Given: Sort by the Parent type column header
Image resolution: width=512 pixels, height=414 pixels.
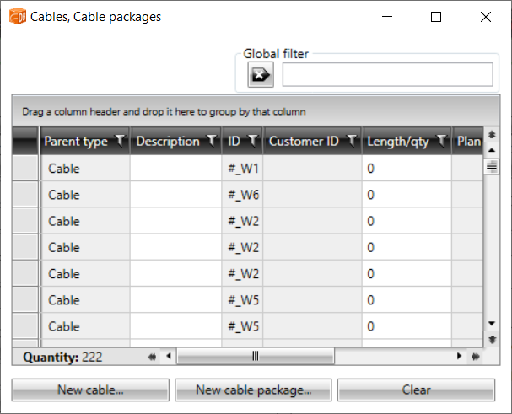Looking at the screenshot, I should pos(76,142).
